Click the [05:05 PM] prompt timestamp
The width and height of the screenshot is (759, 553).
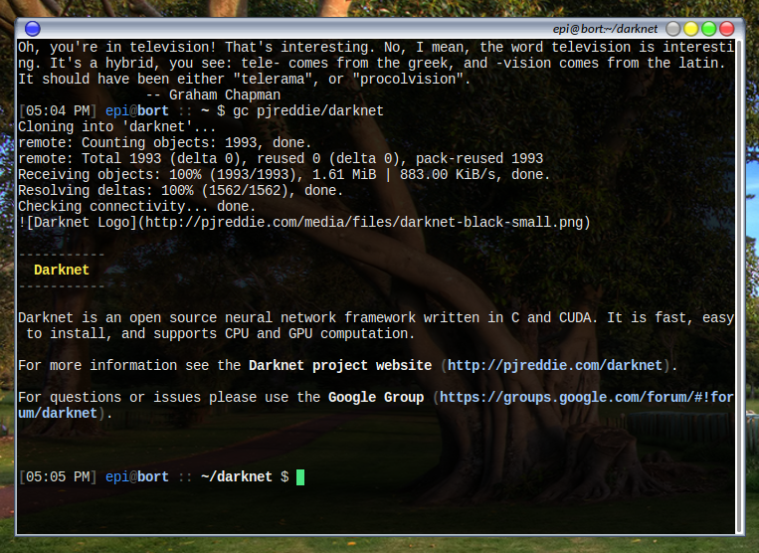[x=58, y=477]
